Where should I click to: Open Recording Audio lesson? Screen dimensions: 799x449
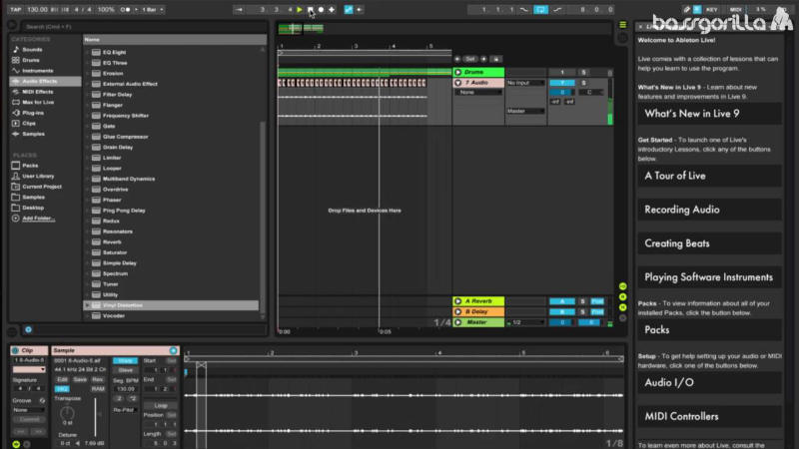point(709,210)
